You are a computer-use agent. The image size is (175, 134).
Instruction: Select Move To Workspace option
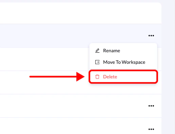(123, 62)
